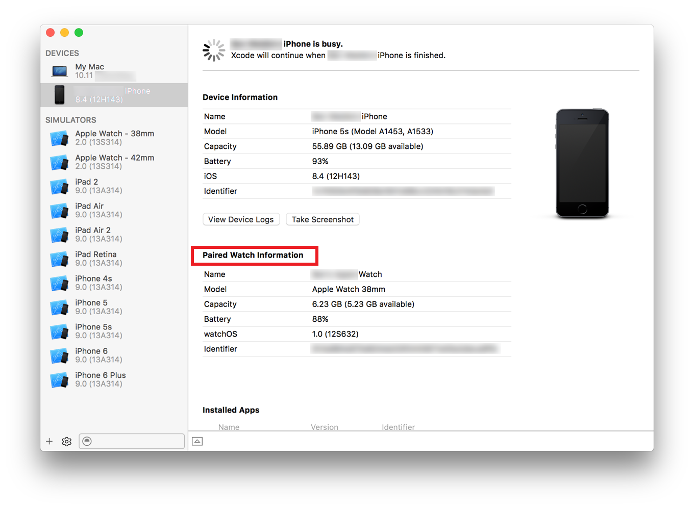Take a device screenshot
Image resolution: width=694 pixels, height=510 pixels.
[x=323, y=219]
